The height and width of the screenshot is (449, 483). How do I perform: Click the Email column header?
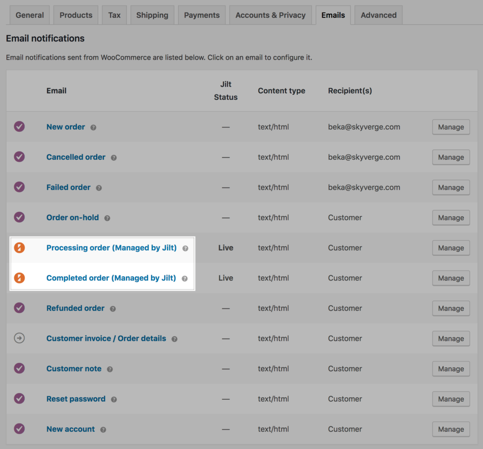pyautogui.click(x=57, y=91)
